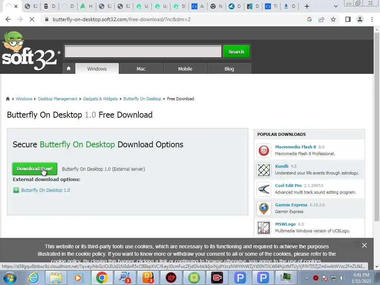The height and width of the screenshot is (285, 380).
Task: Open the Cool Edit Pro link
Action: click(x=288, y=186)
